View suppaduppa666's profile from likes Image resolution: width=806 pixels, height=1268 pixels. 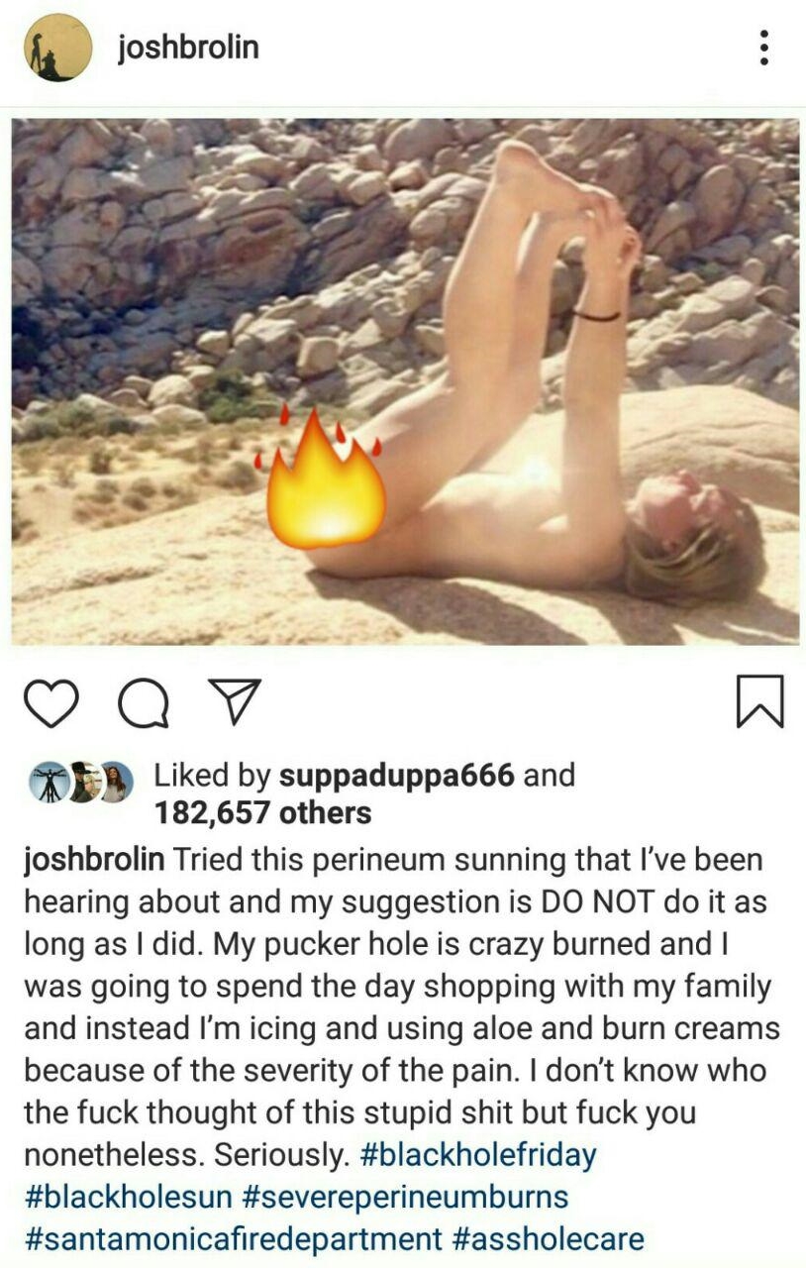pos(397,775)
